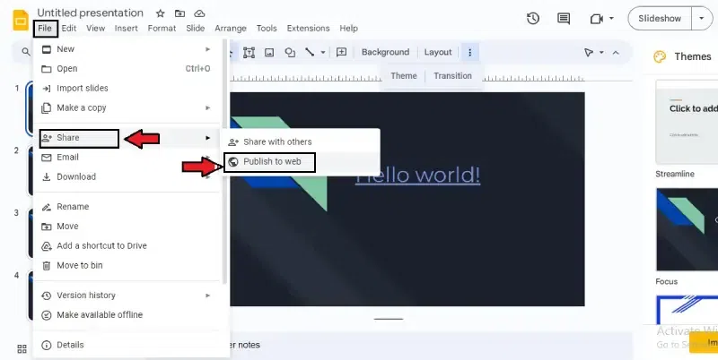This screenshot has height=360, width=718.
Task: Open version history clock icon in header
Action: [533, 19]
